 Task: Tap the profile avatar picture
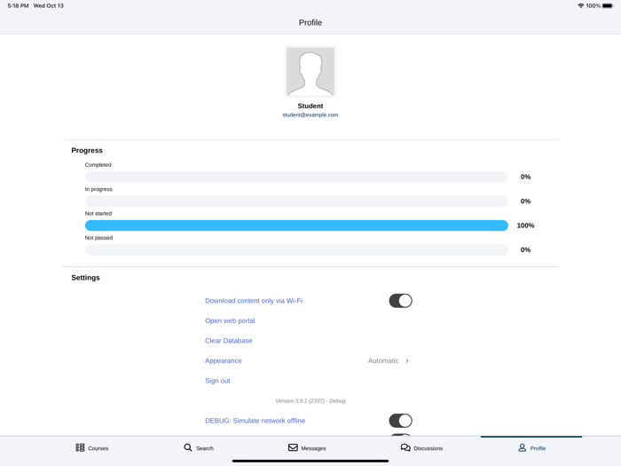point(310,72)
